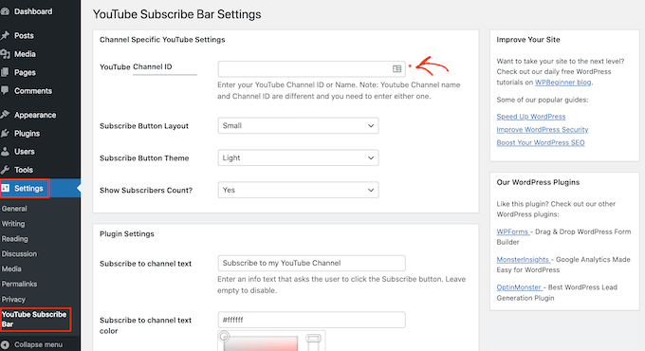Click the color picker vertical slider handle
This screenshot has height=351, width=645.
tap(313, 339)
